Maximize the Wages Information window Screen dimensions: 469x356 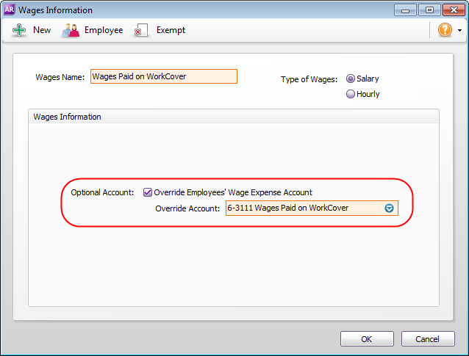428,10
